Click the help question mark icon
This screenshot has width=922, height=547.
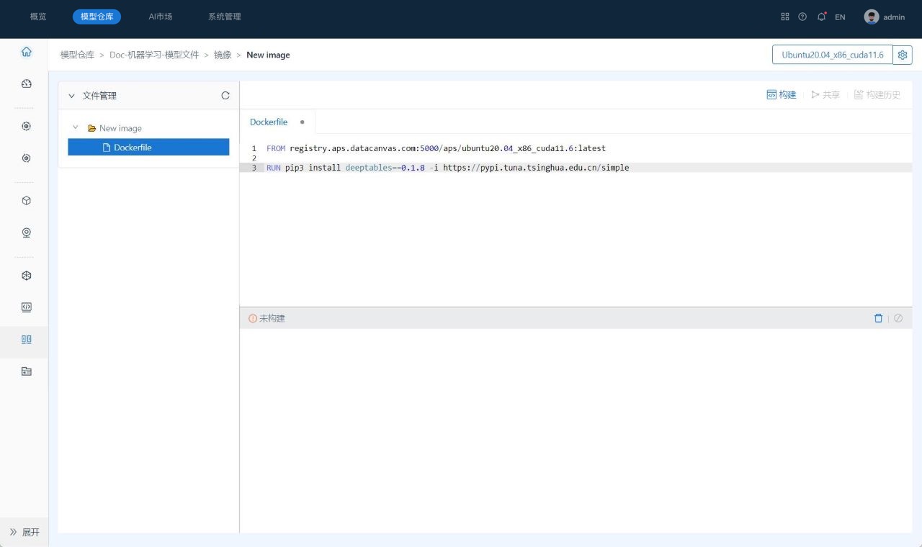tap(802, 17)
